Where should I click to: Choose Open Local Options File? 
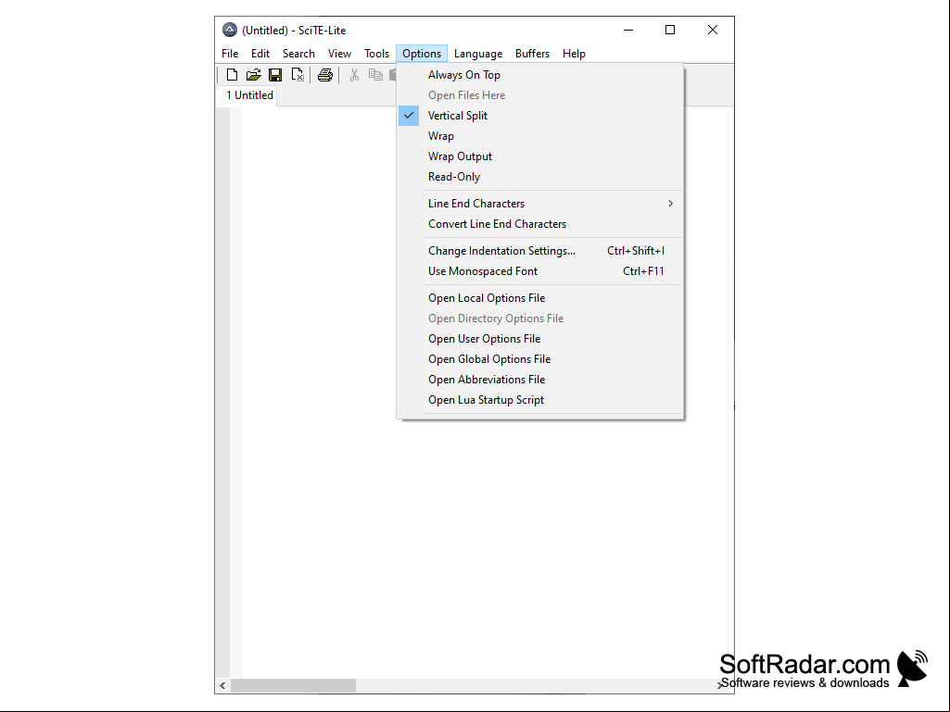click(x=540, y=298)
